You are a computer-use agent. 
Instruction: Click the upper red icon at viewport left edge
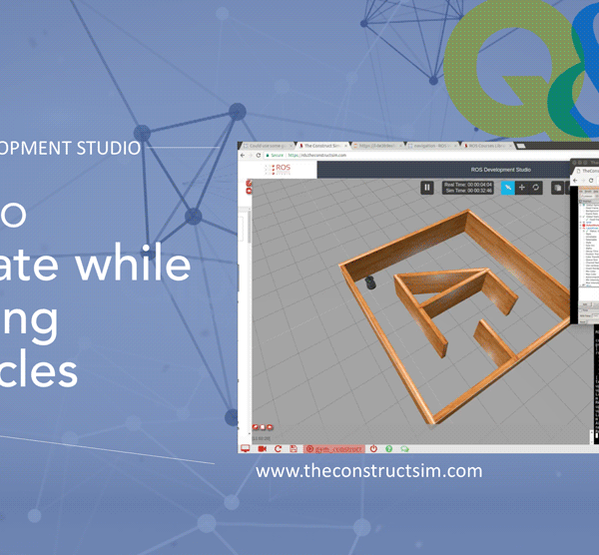249,184
